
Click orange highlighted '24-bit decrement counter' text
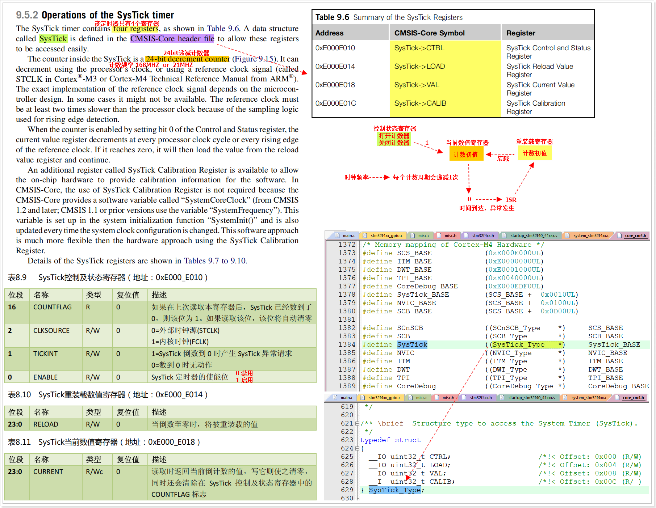tap(188, 59)
